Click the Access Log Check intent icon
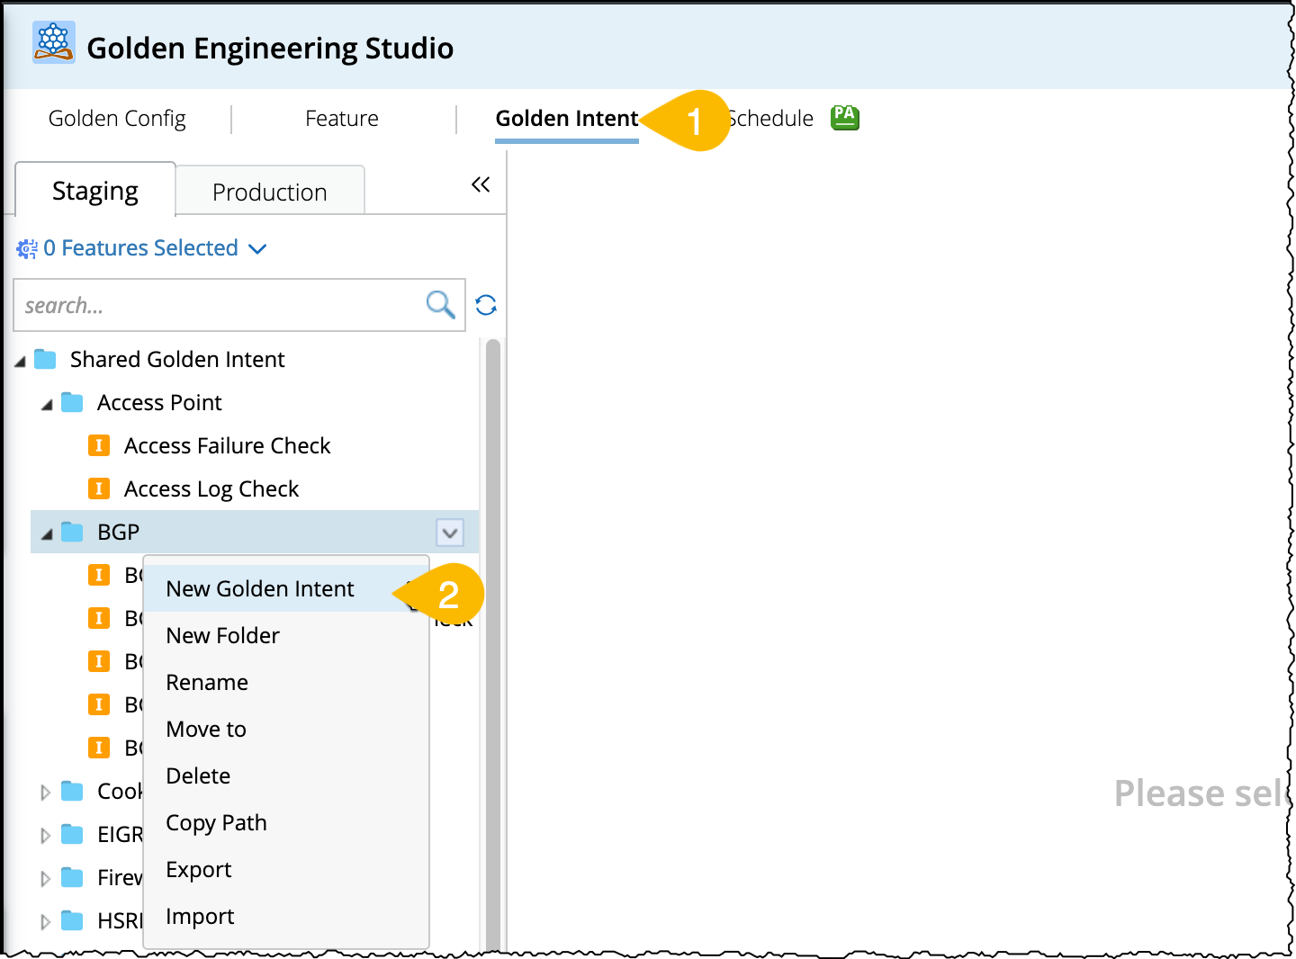Viewport: 1296px width, 959px height. pyautogui.click(x=99, y=488)
